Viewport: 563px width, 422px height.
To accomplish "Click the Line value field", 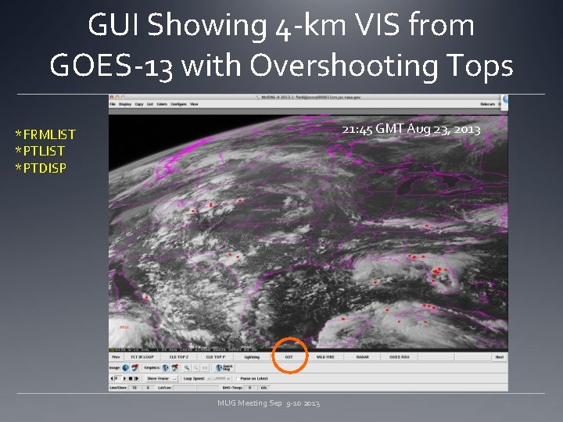I will click(134, 388).
